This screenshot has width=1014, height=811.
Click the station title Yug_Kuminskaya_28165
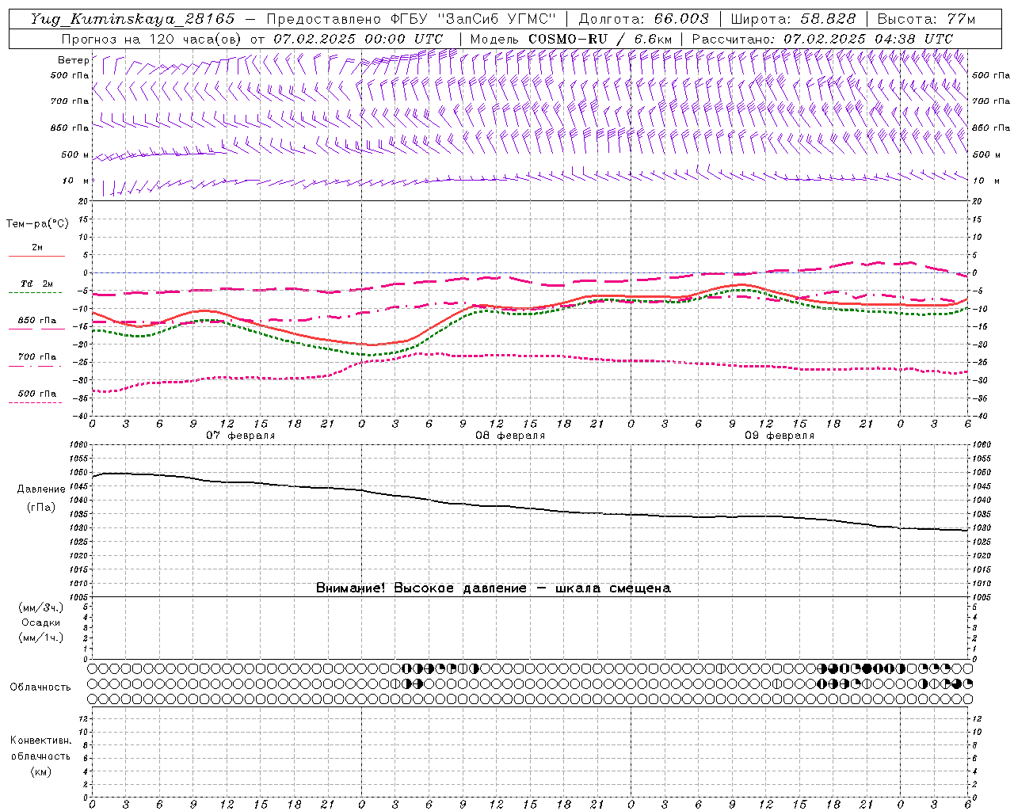[132, 19]
